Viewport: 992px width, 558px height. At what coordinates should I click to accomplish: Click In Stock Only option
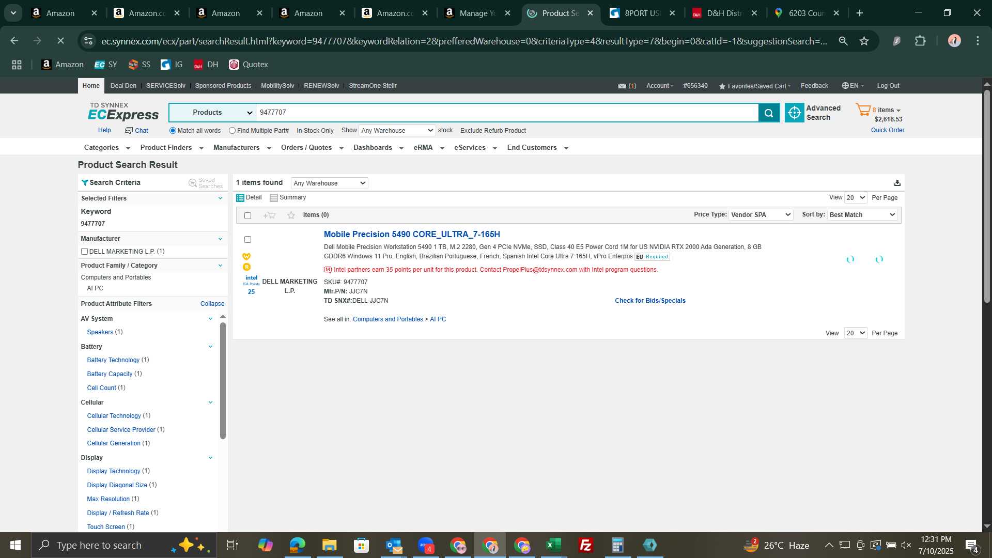tap(315, 131)
